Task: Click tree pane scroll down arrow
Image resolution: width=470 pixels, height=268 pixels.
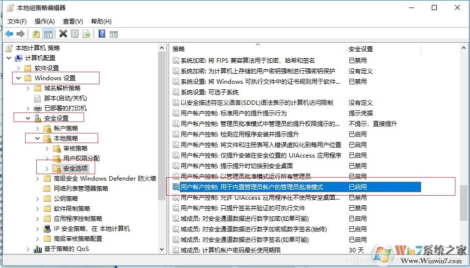Action: tap(162, 249)
